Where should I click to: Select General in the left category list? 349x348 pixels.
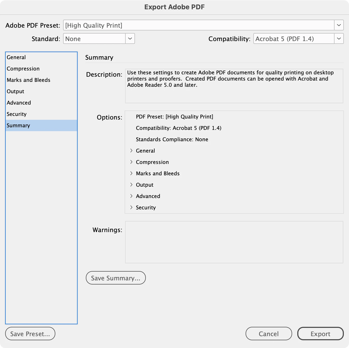[x=41, y=57]
